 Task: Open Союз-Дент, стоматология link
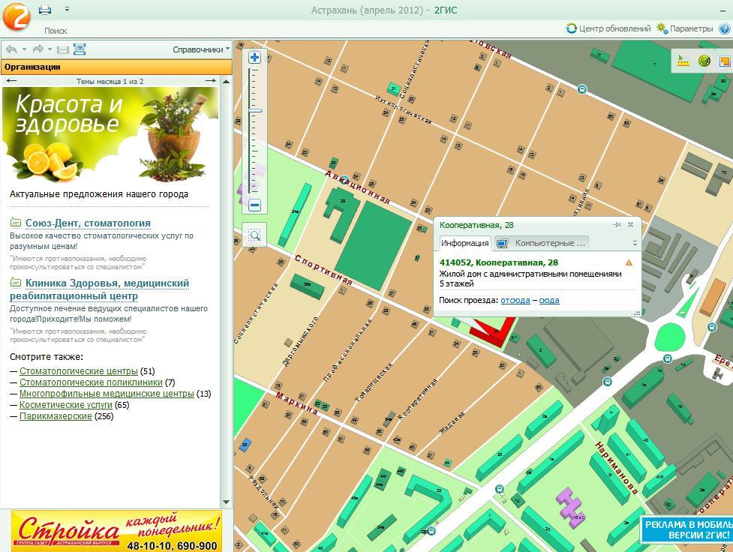(x=88, y=223)
